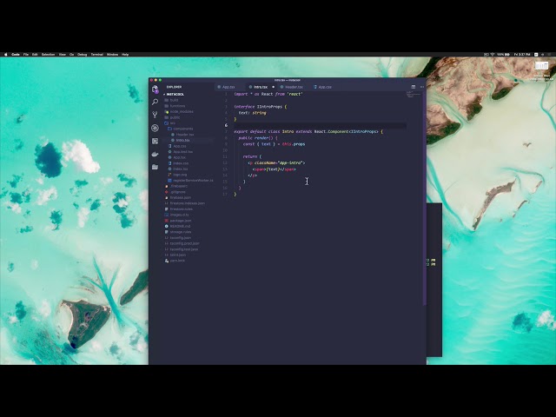The width and height of the screenshot is (556, 417).
Task: Open the Selection menu
Action: click(x=49, y=55)
